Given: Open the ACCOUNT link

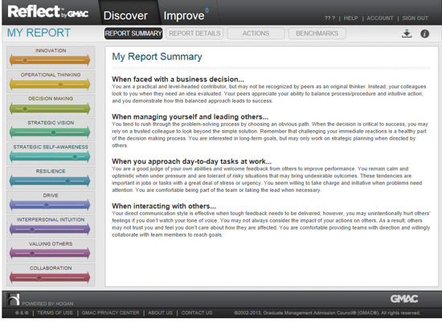Looking at the screenshot, I should [379, 18].
